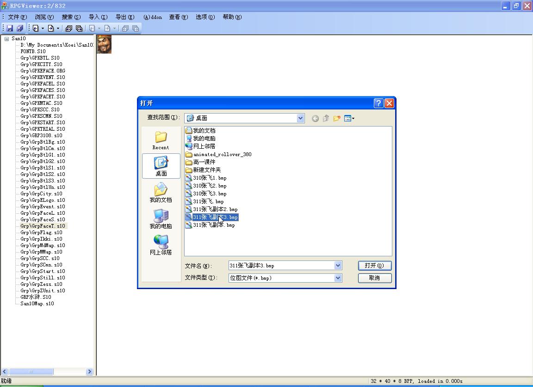Click the tree's horizontal scrollbar thumb
This screenshot has height=387, width=533.
point(31,371)
